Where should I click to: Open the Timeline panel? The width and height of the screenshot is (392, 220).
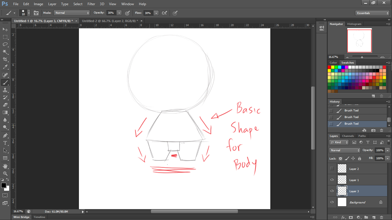39,217
